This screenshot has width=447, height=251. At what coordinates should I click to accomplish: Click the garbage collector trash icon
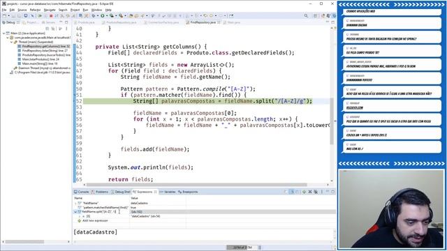point(259,248)
